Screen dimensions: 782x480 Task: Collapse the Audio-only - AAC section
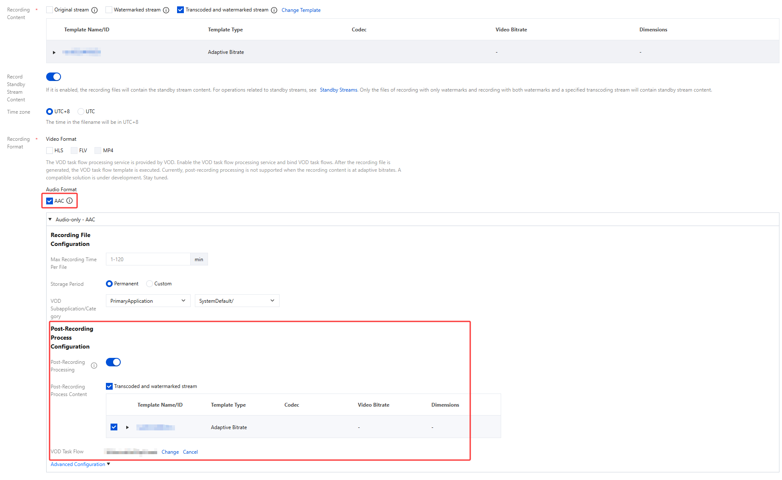(x=50, y=220)
